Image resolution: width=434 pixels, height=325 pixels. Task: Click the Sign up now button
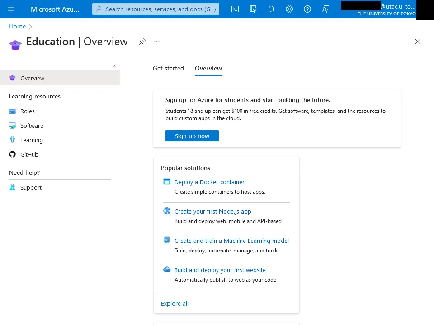[192, 136]
